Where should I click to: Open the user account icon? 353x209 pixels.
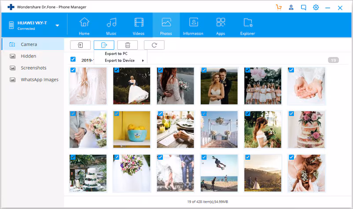(291, 7)
